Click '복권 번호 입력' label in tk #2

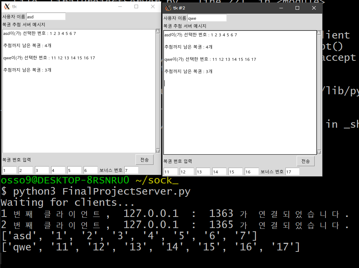point(178,161)
